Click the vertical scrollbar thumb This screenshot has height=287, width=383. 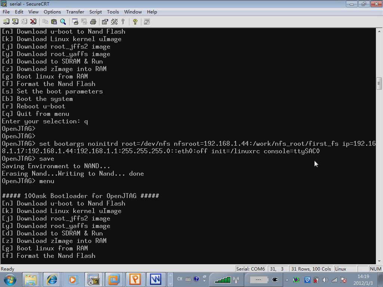(x=379, y=83)
